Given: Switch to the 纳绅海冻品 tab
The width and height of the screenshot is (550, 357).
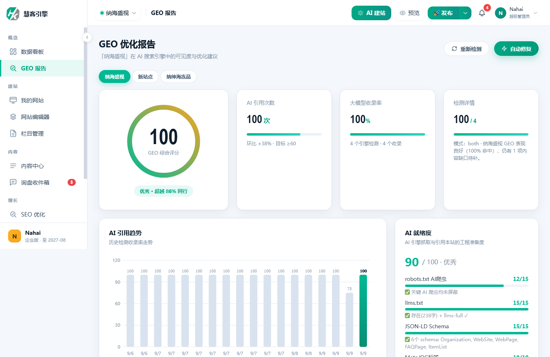Looking at the screenshot, I should (x=179, y=76).
